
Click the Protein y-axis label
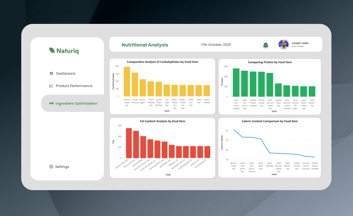(x=222, y=81)
